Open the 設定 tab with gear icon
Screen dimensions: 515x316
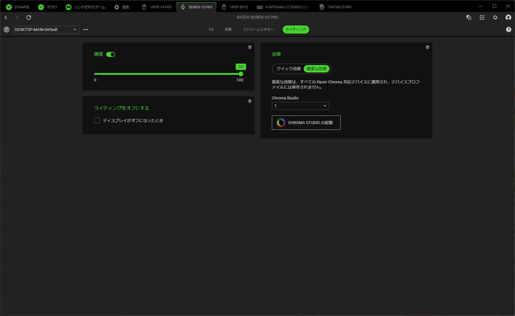tap(122, 7)
